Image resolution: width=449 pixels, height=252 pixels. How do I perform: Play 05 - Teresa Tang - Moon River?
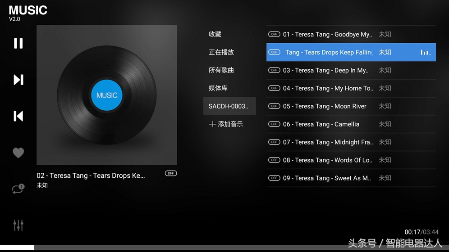(x=351, y=106)
